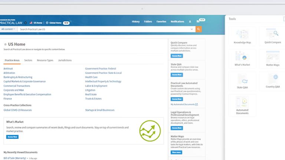
Task: Click Access Now under Quick Compare
Action: tap(177, 56)
